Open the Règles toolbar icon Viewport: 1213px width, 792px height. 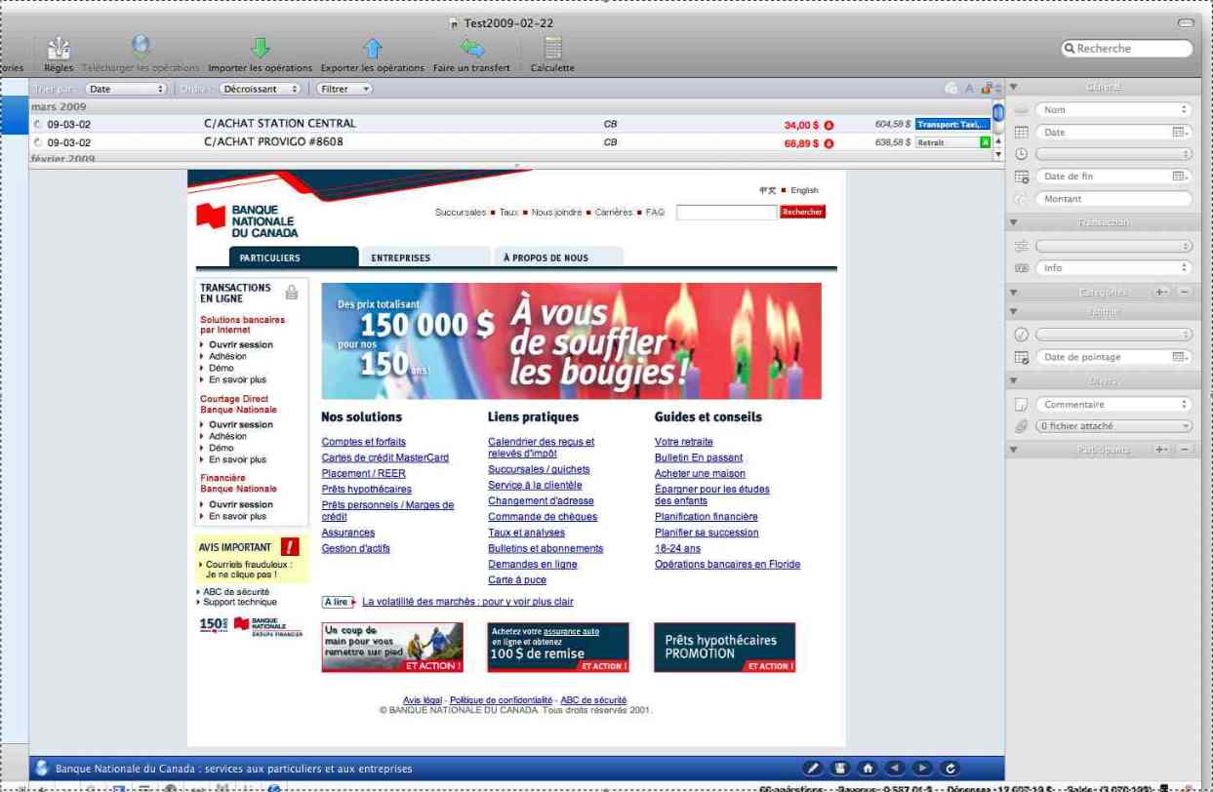click(x=59, y=49)
